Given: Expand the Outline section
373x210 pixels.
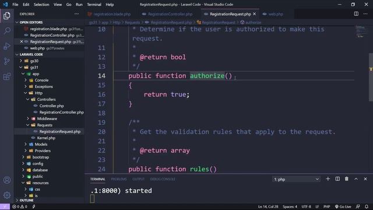Looking at the screenshot, I should (26, 200).
